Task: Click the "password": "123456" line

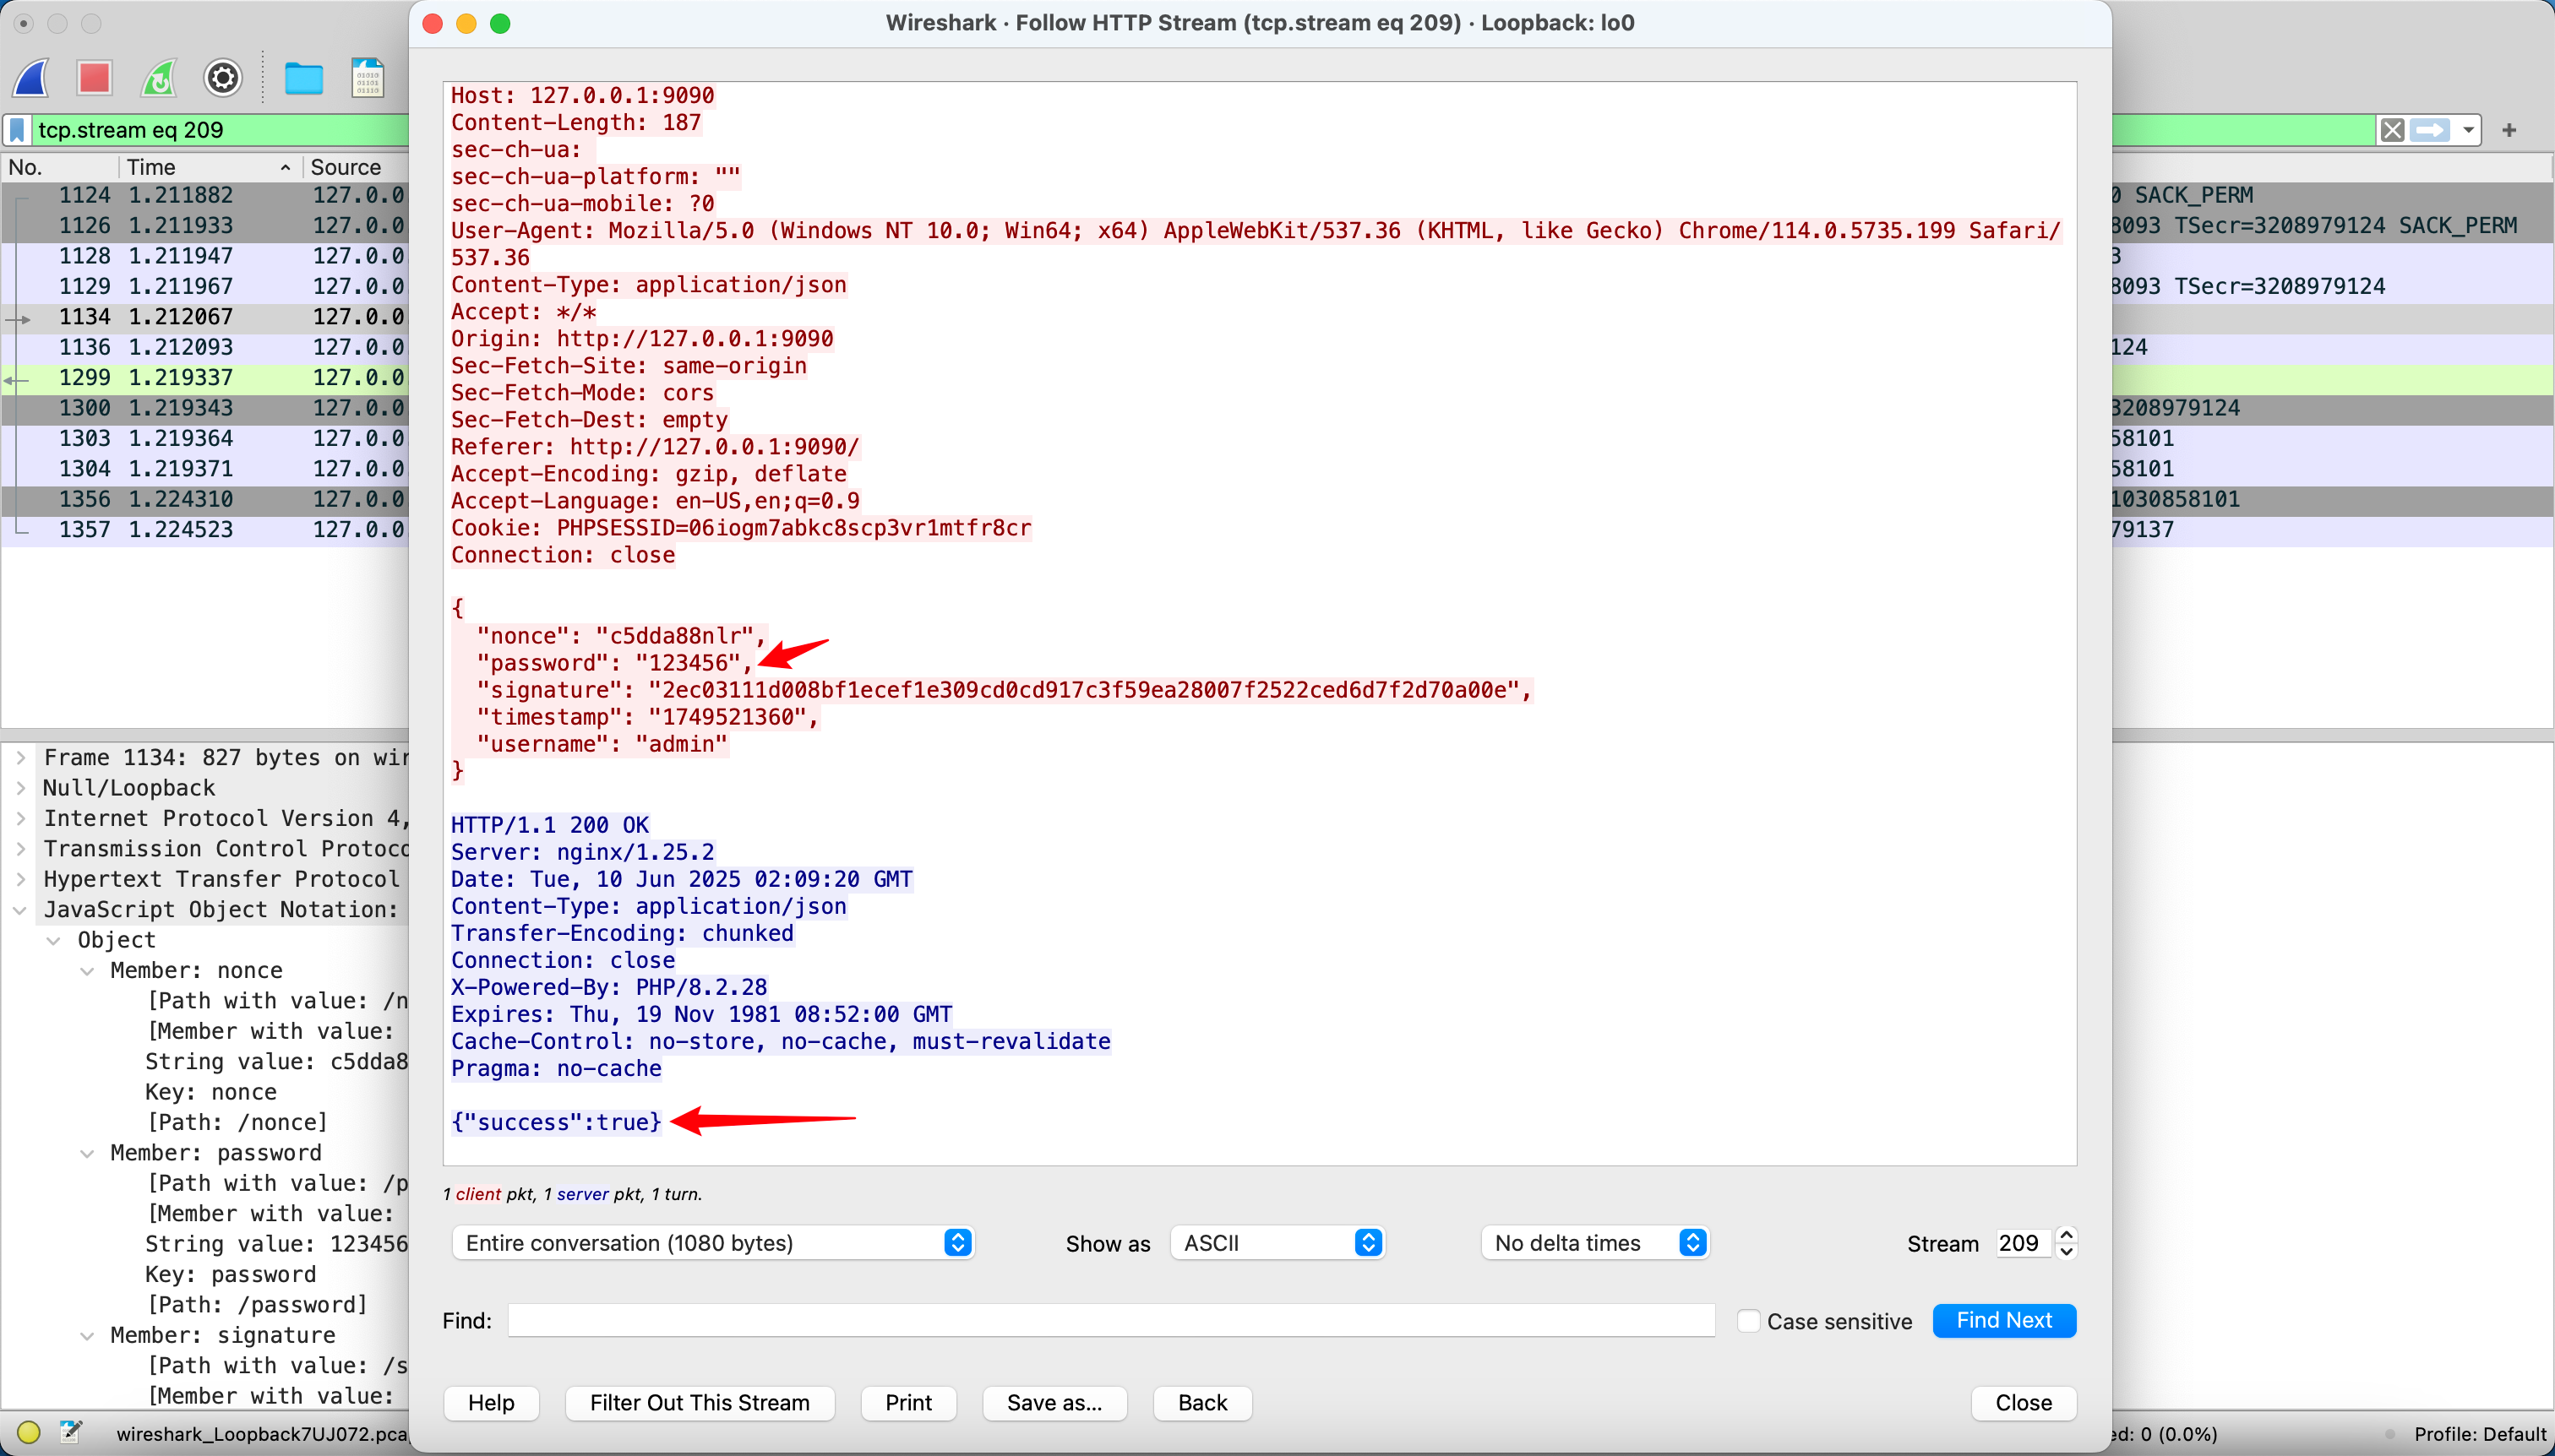Action: click(x=614, y=663)
